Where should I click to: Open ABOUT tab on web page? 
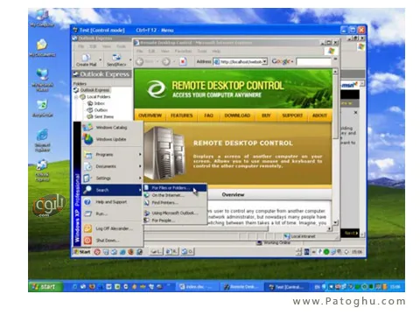click(319, 115)
